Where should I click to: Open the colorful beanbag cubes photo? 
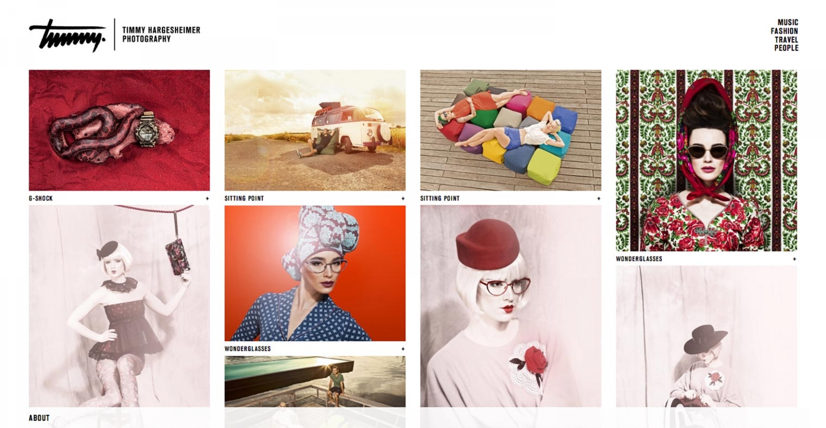click(x=510, y=130)
